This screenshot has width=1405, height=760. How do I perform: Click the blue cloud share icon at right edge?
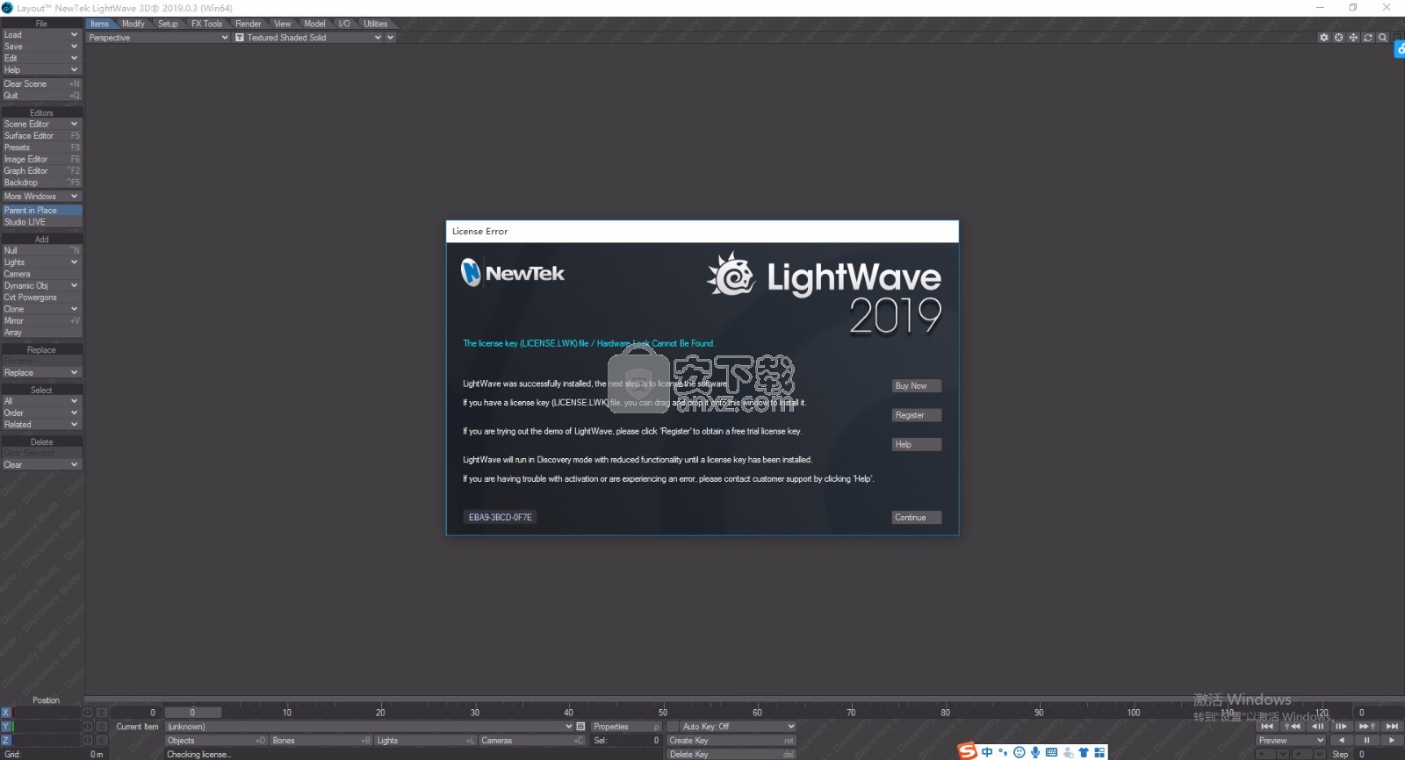(x=1400, y=50)
